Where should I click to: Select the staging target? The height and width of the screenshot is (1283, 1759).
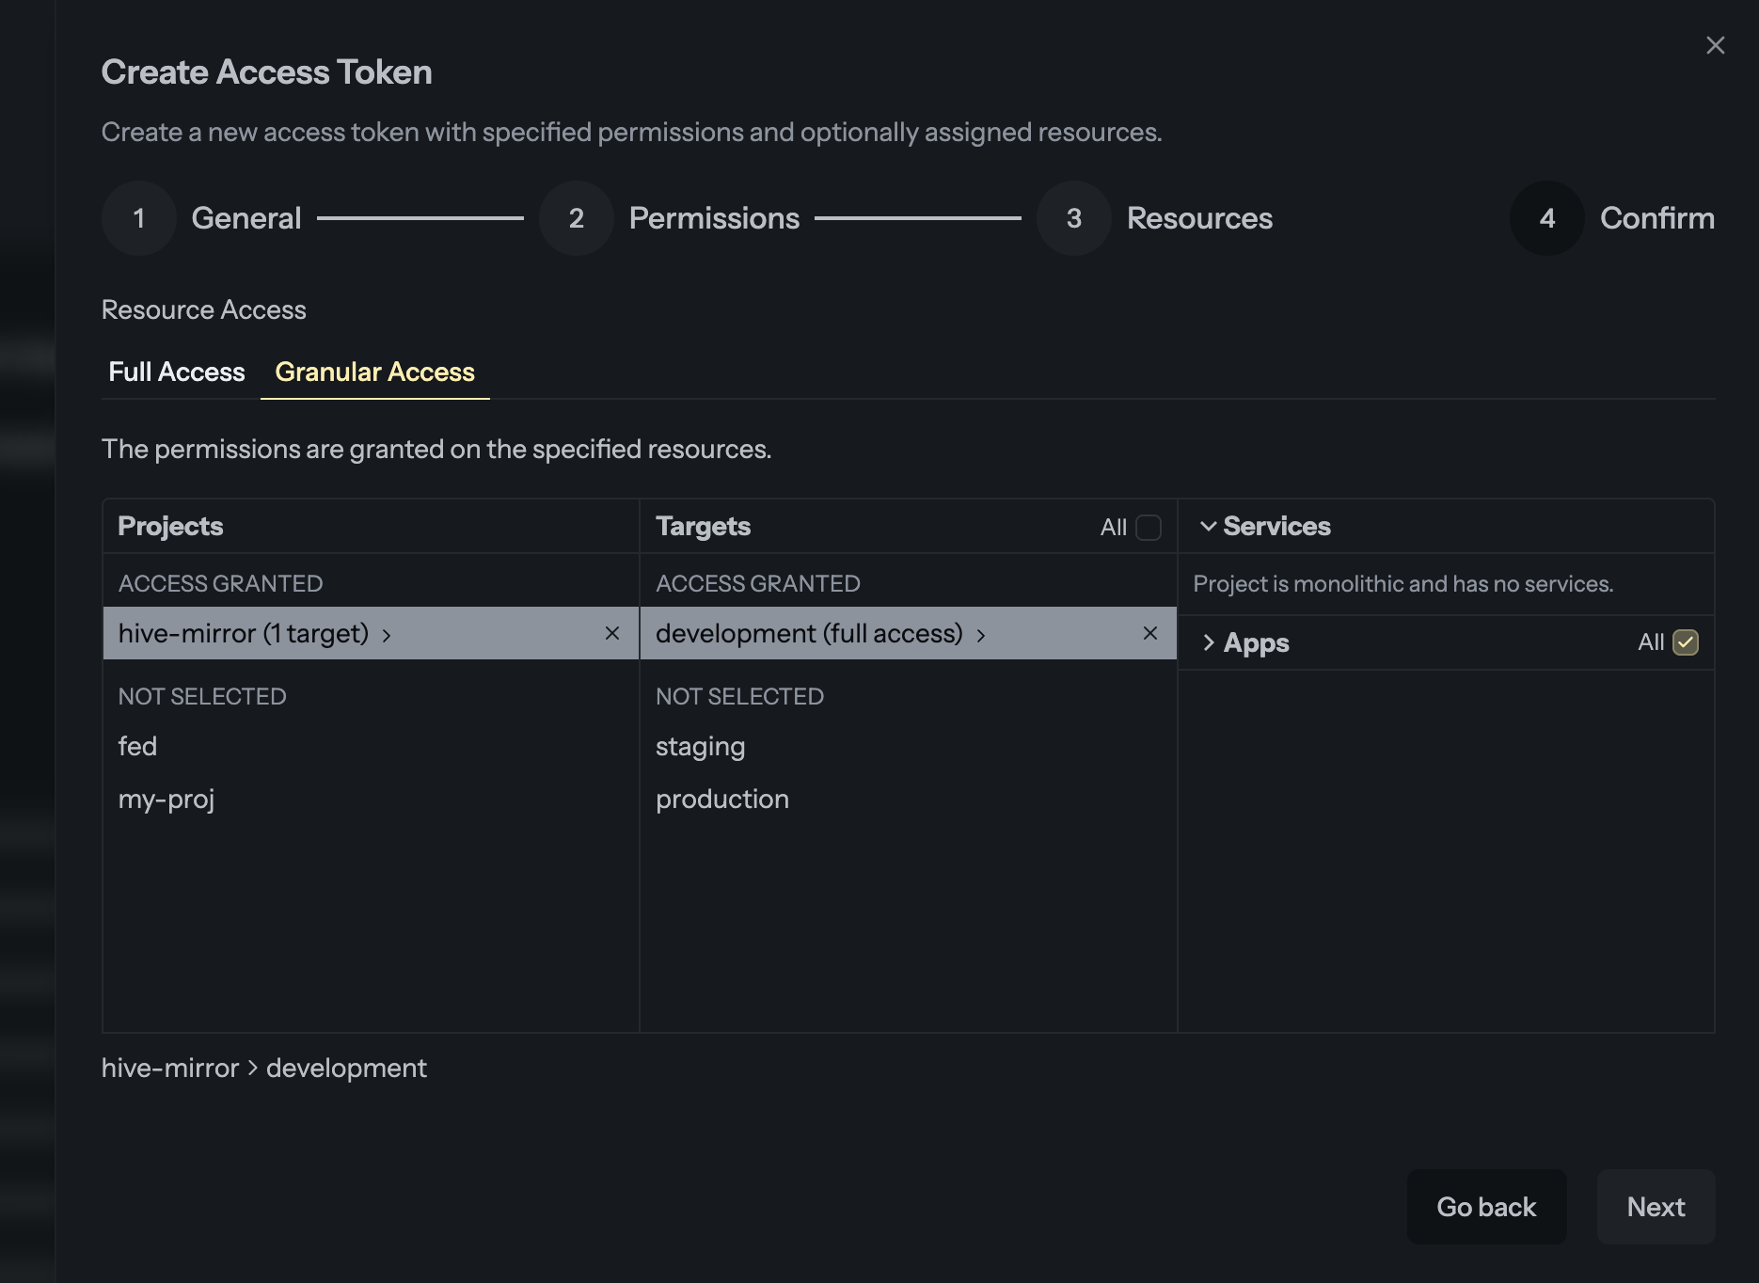click(700, 746)
